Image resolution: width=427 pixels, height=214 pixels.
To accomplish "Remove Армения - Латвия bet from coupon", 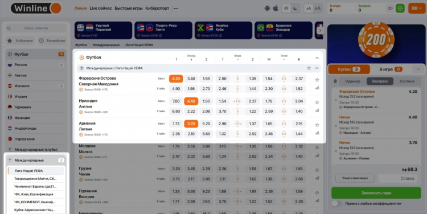I will click(335, 151).
